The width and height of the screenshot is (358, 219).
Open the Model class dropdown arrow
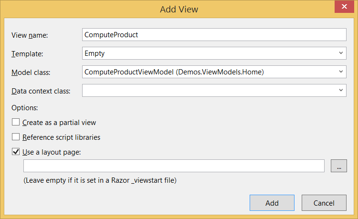(x=341, y=72)
